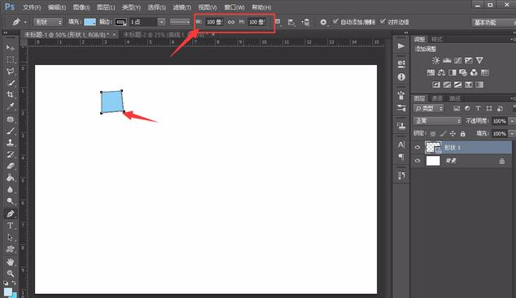Open the 编辑(E) menu
Viewport: 516px width, 298px height.
pos(57,6)
